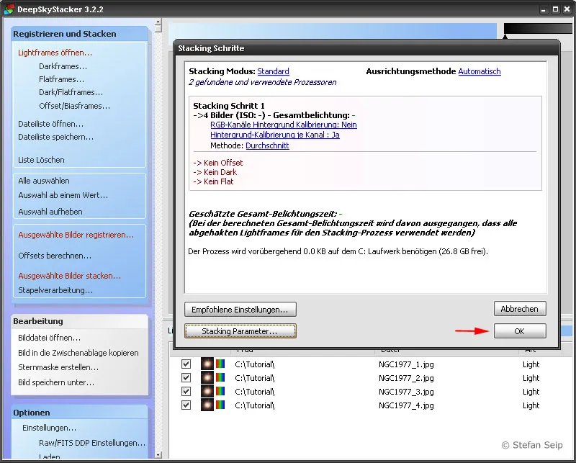Click the Registrieren und Stacken panel header
The image size is (576, 463).
(80, 34)
